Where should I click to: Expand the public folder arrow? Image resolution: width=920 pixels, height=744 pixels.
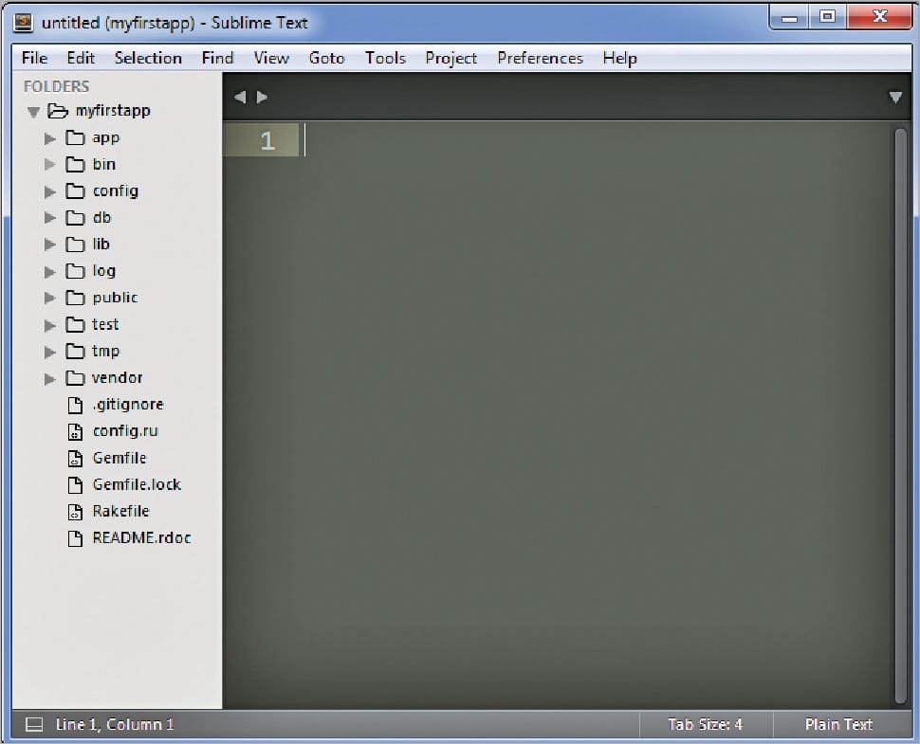[50, 299]
